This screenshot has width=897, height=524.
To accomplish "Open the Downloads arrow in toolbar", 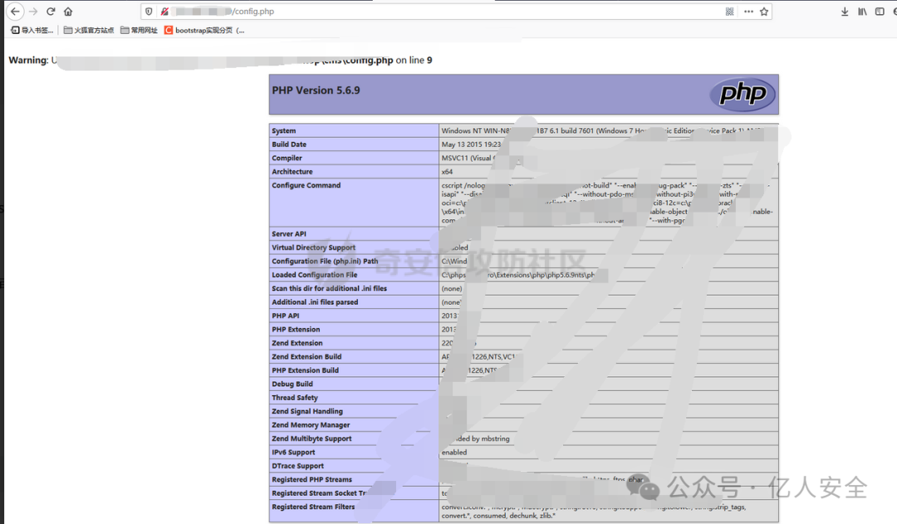I will [x=845, y=12].
